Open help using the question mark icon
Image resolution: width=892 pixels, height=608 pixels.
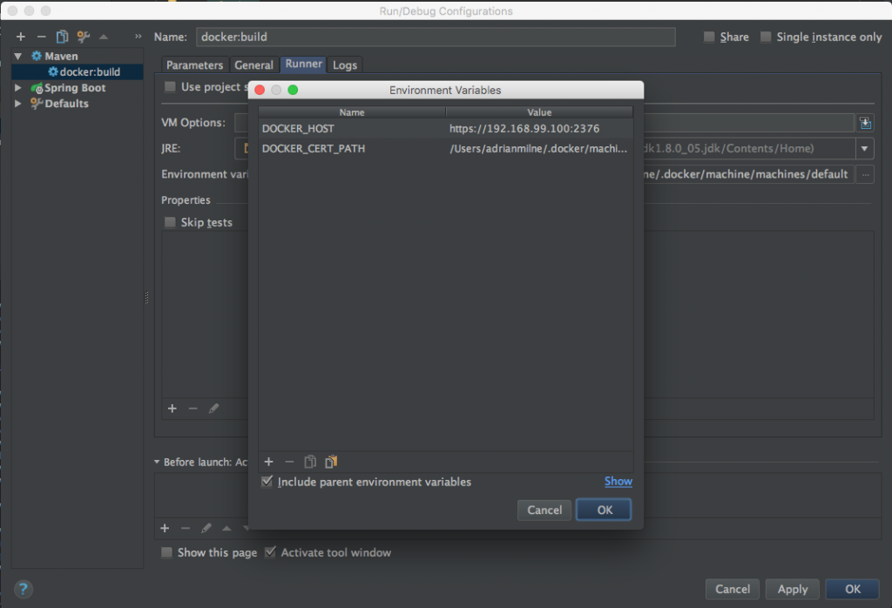pos(22,589)
